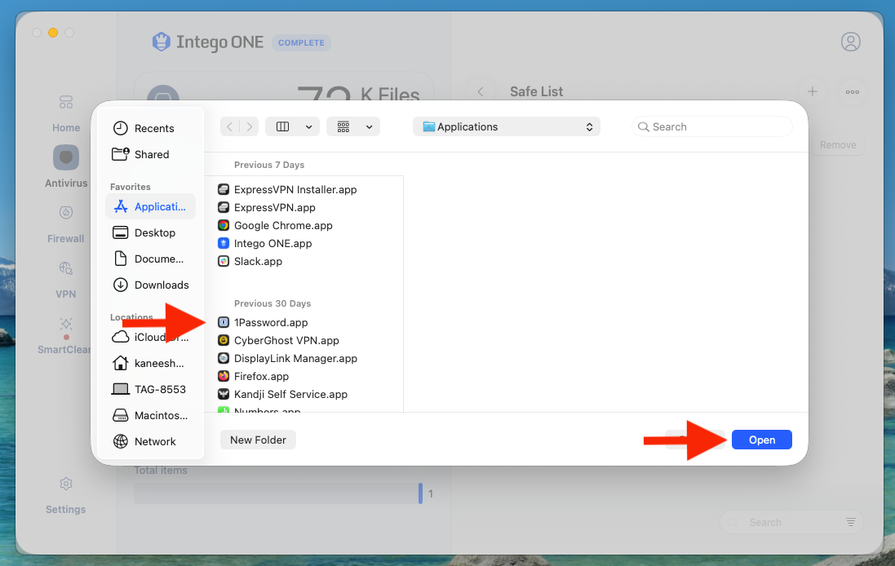Select Firefox.app icon
The height and width of the screenshot is (566, 895).
pos(224,377)
